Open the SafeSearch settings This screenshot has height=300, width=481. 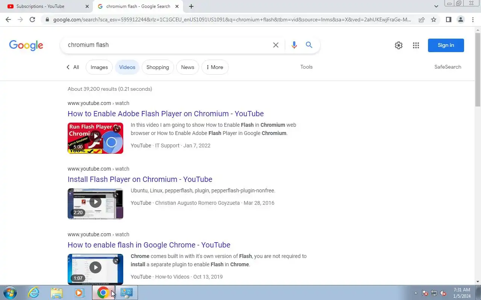tap(448, 67)
